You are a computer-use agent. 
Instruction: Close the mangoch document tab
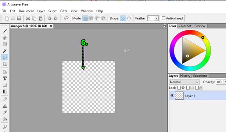[51, 26]
